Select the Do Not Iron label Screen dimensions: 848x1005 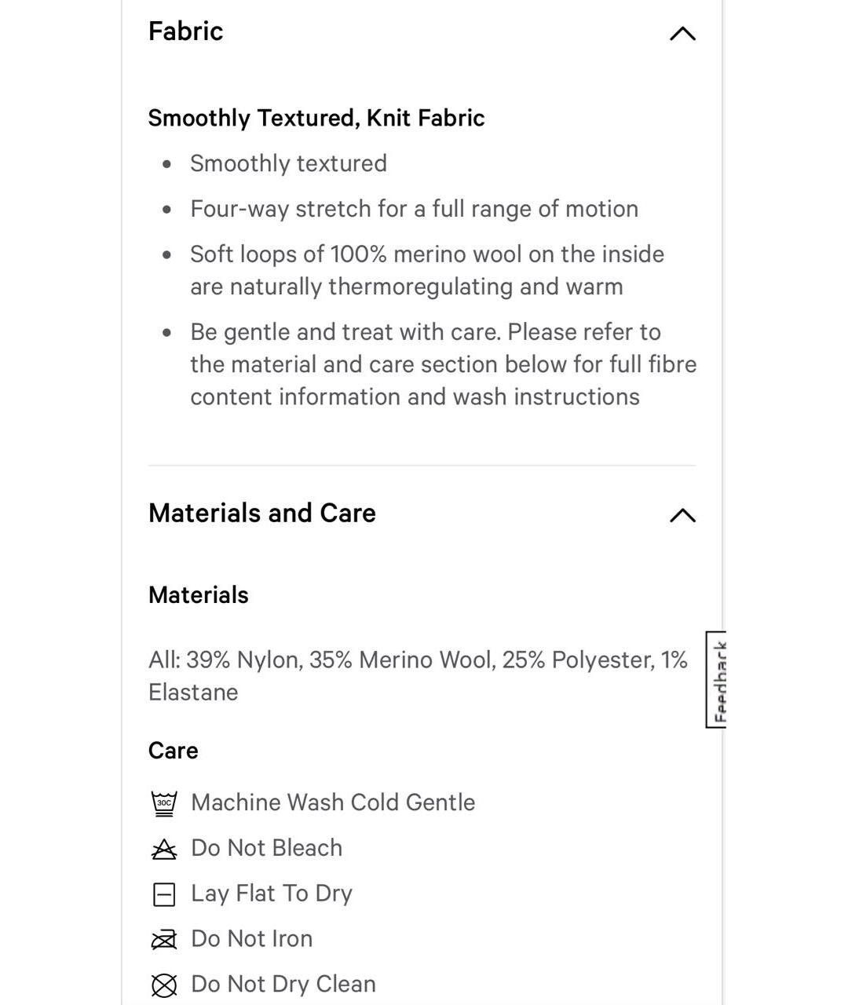point(252,938)
